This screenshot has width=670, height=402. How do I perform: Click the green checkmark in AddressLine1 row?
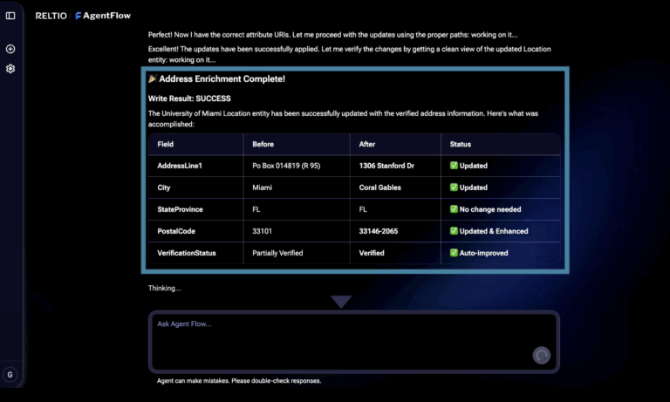[454, 166]
